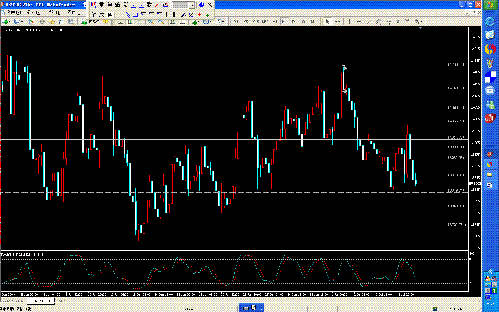Expand the chart templates dropdown
This screenshot has height=312, width=499.
tap(223, 22)
